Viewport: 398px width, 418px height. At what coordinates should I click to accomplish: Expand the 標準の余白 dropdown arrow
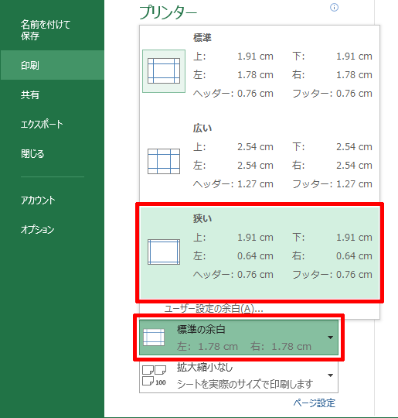click(x=331, y=337)
